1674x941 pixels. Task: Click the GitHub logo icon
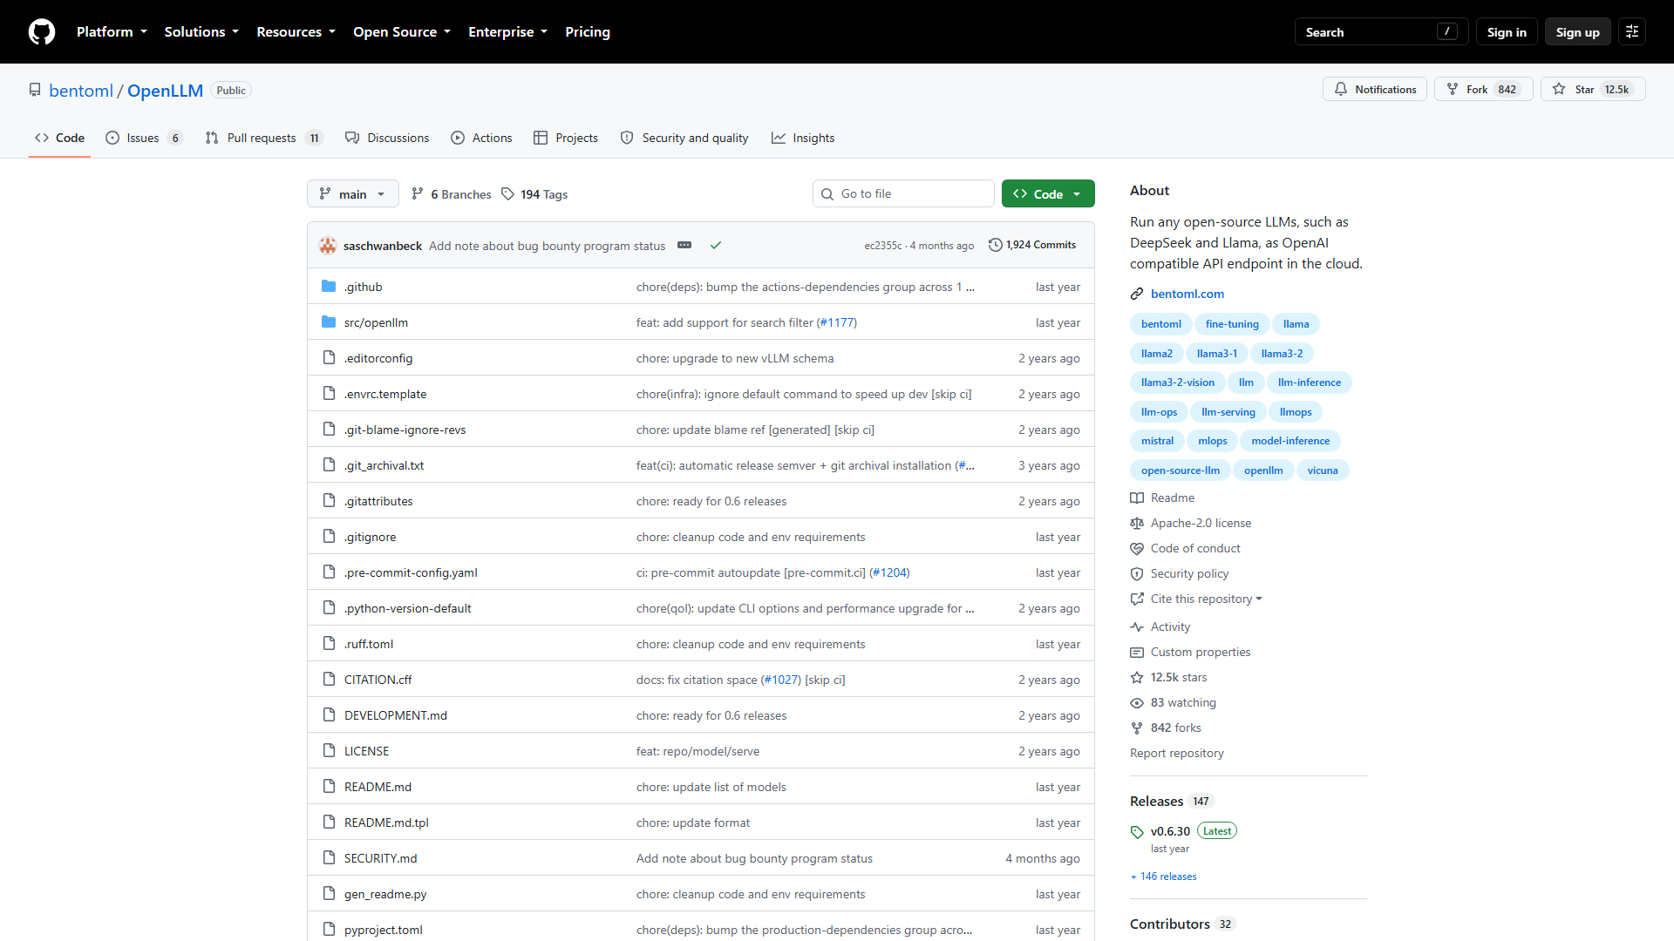pos(42,32)
